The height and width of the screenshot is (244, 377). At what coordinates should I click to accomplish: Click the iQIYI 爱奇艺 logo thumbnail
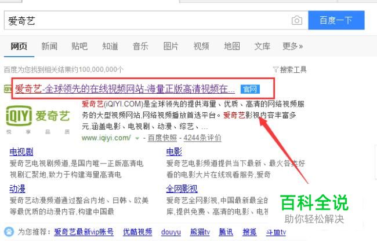[x=38, y=119]
